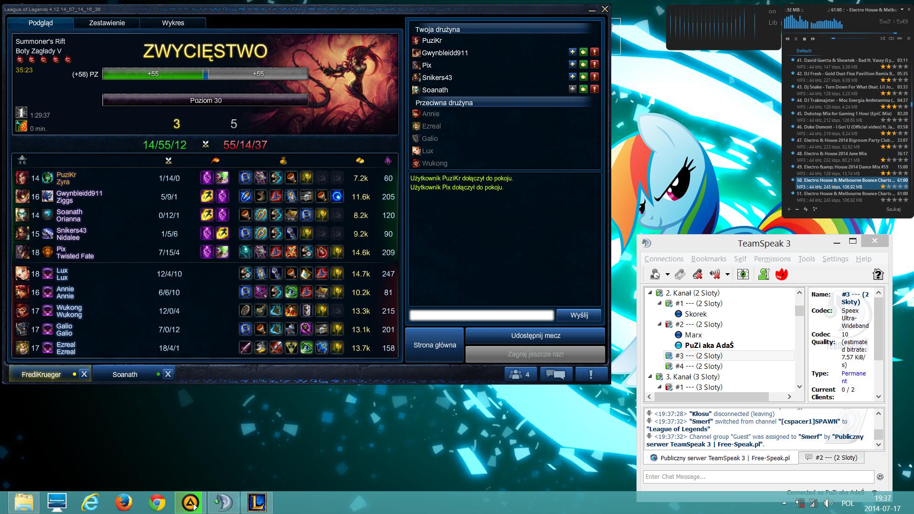Open the Soanath chat tab
914x514 pixels.
[125, 375]
